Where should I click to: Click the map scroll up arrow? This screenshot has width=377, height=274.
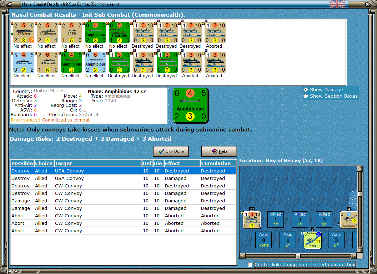tap(360, 169)
